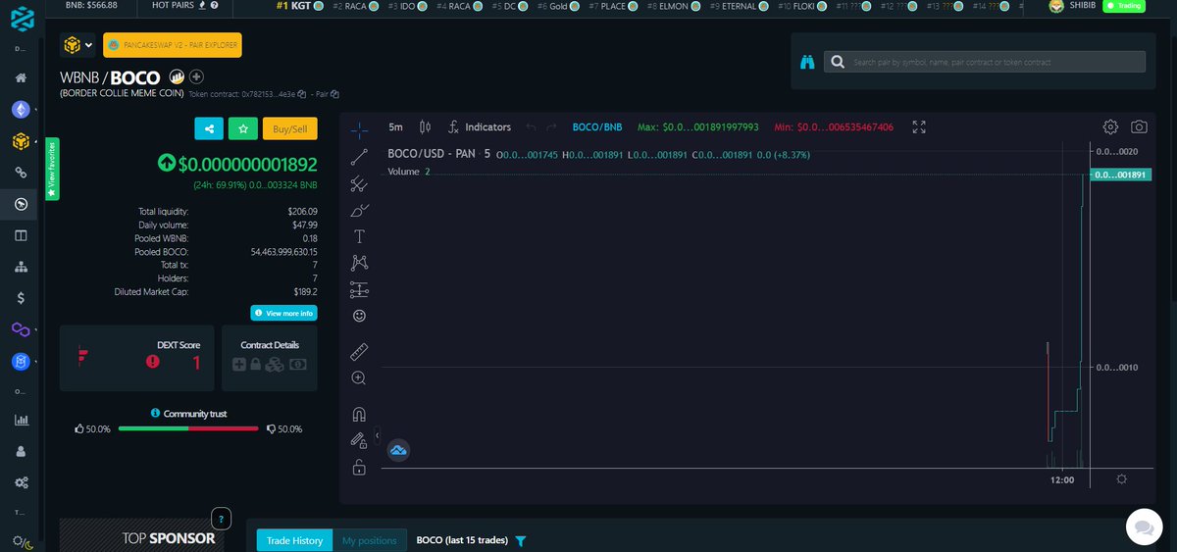
Task: Select the pitchfork drawing tool
Action: coord(359,182)
